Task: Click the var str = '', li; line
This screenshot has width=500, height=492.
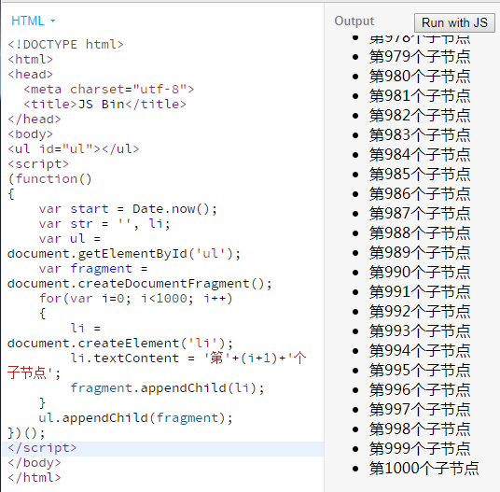Action: [x=104, y=224]
